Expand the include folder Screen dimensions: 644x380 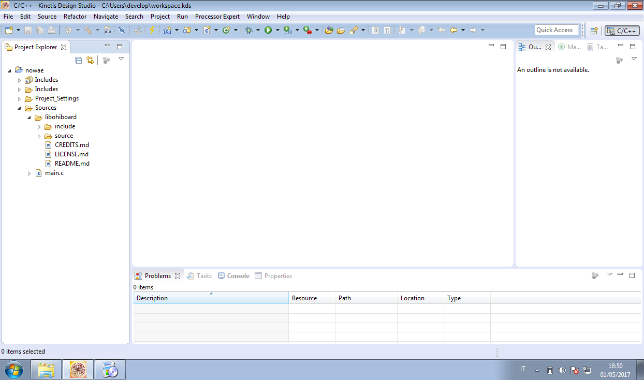point(39,127)
